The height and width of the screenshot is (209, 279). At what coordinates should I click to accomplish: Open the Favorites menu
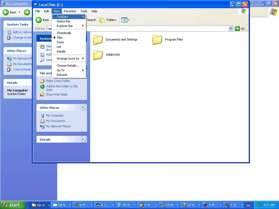(x=70, y=11)
